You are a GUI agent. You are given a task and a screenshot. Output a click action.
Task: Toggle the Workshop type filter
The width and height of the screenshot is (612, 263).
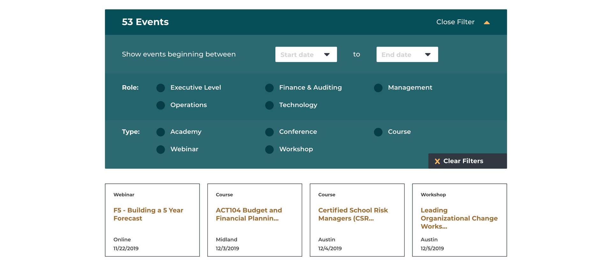pos(269,150)
